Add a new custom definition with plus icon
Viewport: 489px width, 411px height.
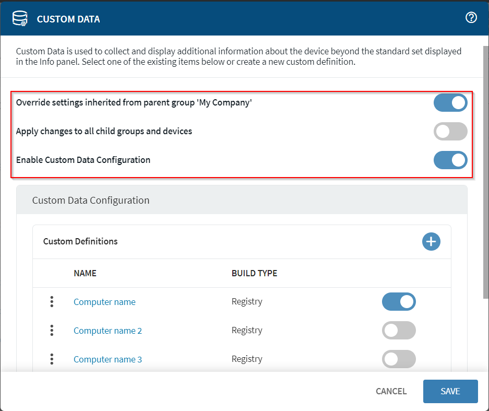pyautogui.click(x=431, y=241)
